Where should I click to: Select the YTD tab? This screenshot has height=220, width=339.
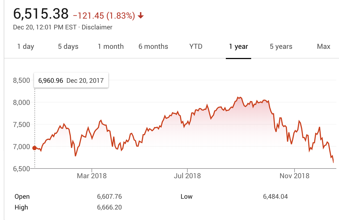(x=196, y=46)
